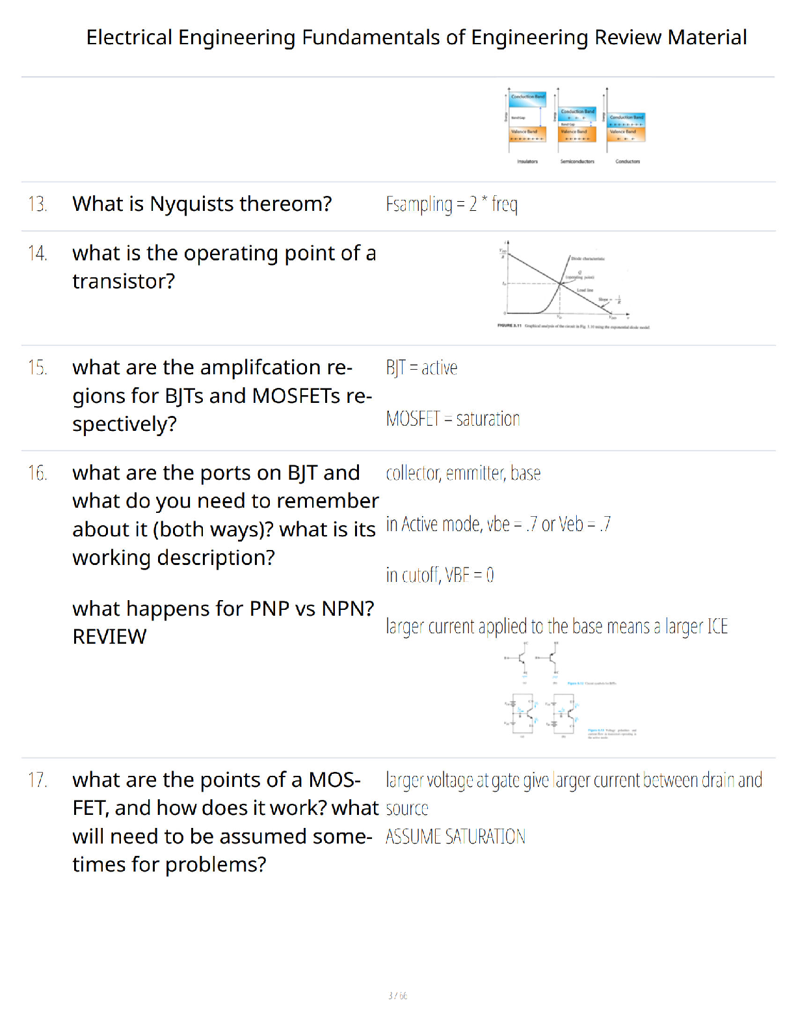Image resolution: width=796 pixels, height=1031 pixels.
Task: Click the band gap energy diagram image
Action: 575,126
